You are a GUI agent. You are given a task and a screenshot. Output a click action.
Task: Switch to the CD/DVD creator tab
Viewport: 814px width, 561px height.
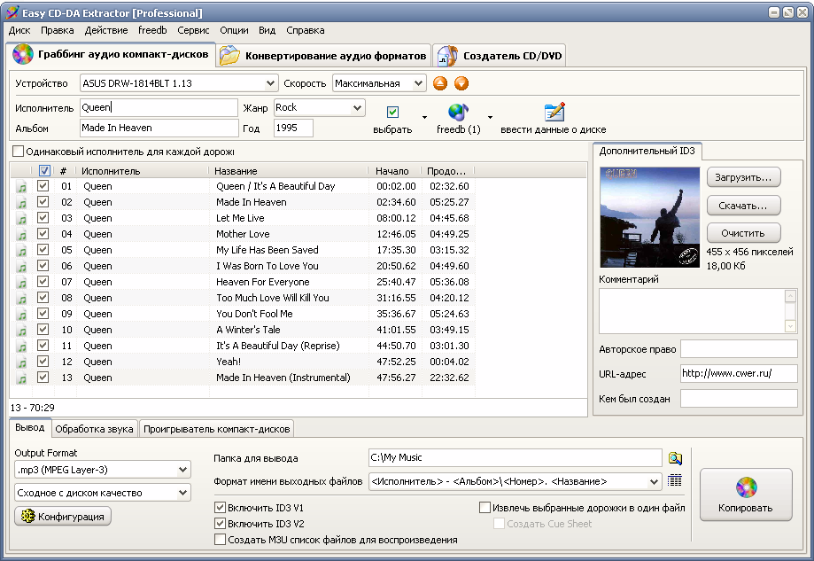500,56
